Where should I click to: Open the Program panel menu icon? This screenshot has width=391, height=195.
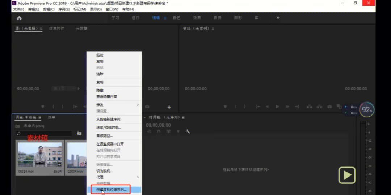coord(213,29)
